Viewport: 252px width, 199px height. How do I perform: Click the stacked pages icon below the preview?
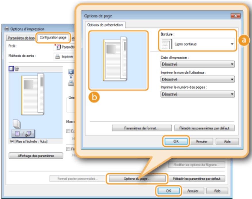point(17,124)
